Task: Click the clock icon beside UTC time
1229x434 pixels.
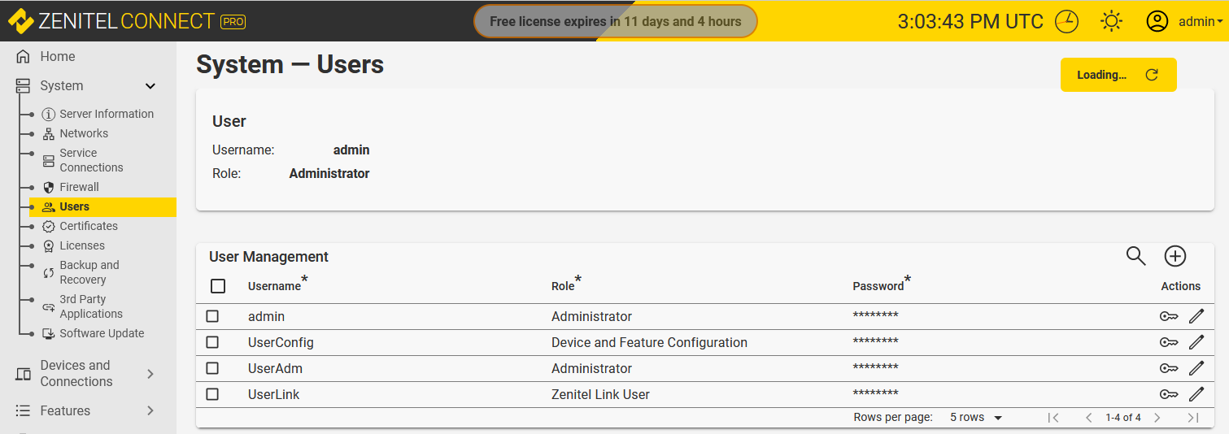Action: [x=1066, y=22]
